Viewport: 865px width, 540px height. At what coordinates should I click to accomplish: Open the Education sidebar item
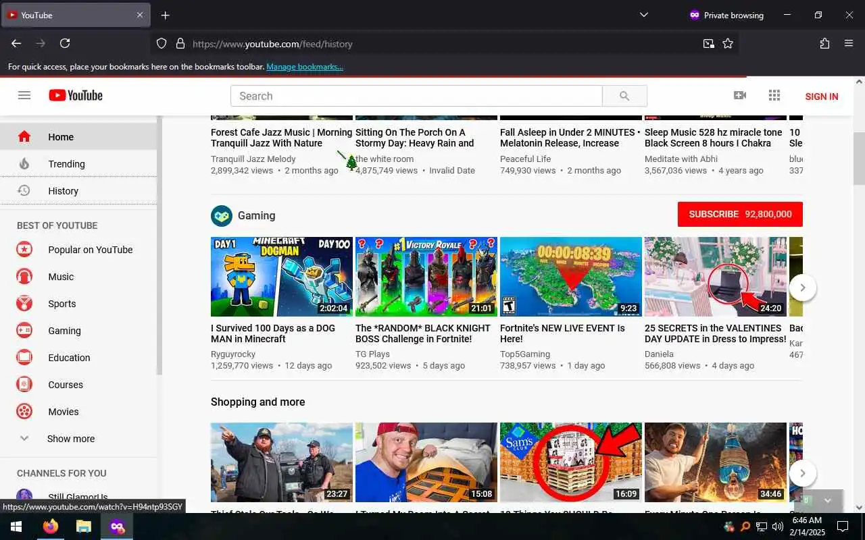point(78,357)
